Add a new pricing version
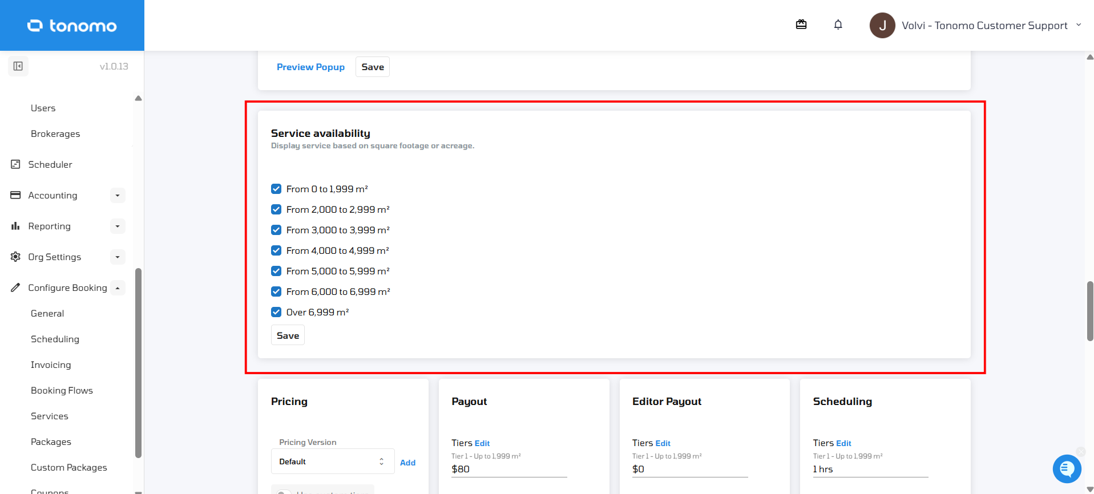This screenshot has height=494, width=1094. pos(407,463)
